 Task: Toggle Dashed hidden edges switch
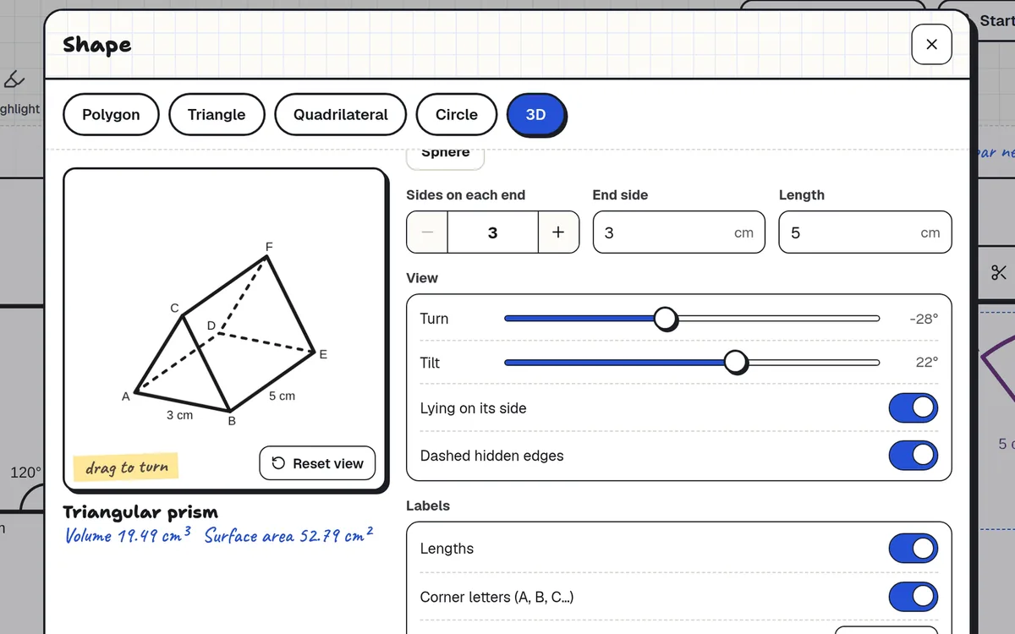(913, 456)
